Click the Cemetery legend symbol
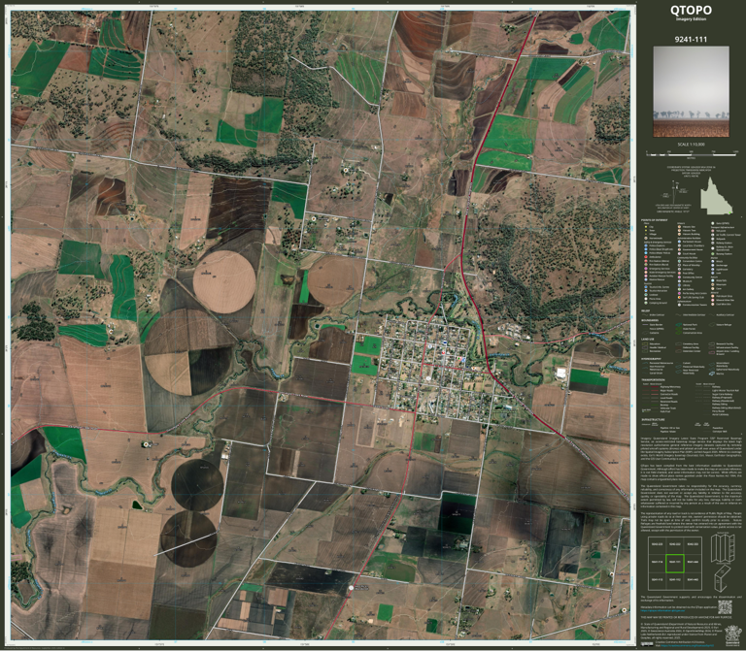This screenshot has width=746, height=651. [x=679, y=269]
